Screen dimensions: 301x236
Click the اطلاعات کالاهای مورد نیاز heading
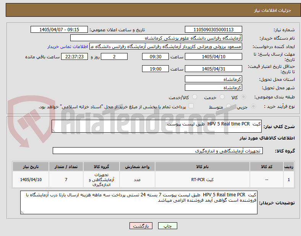(267, 138)
